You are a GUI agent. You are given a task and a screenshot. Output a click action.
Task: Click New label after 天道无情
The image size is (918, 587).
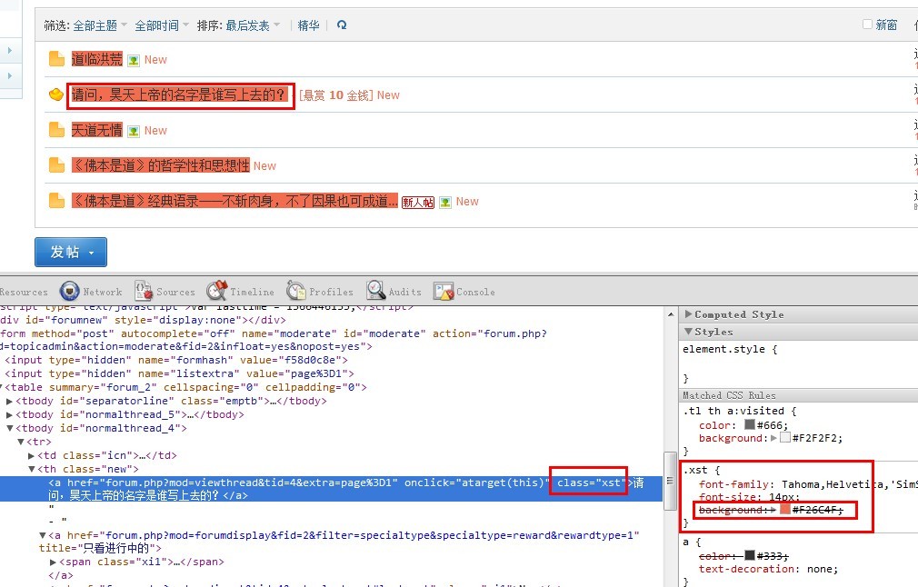click(155, 131)
